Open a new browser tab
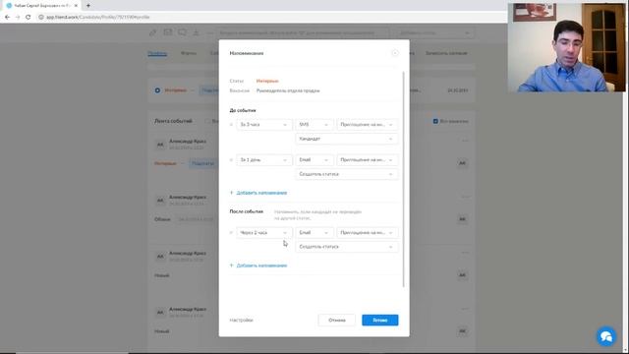Viewport: 629px width, 354px height. click(88, 6)
